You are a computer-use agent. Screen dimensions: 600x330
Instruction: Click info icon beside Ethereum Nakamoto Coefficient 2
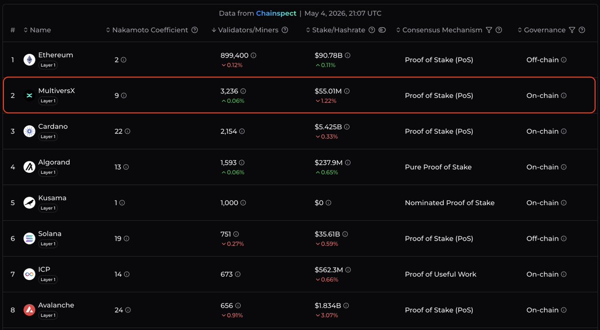point(123,60)
